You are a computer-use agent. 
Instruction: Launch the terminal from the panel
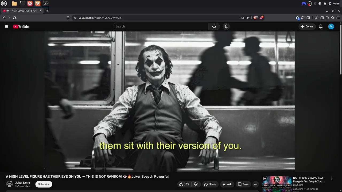[x=22, y=3]
